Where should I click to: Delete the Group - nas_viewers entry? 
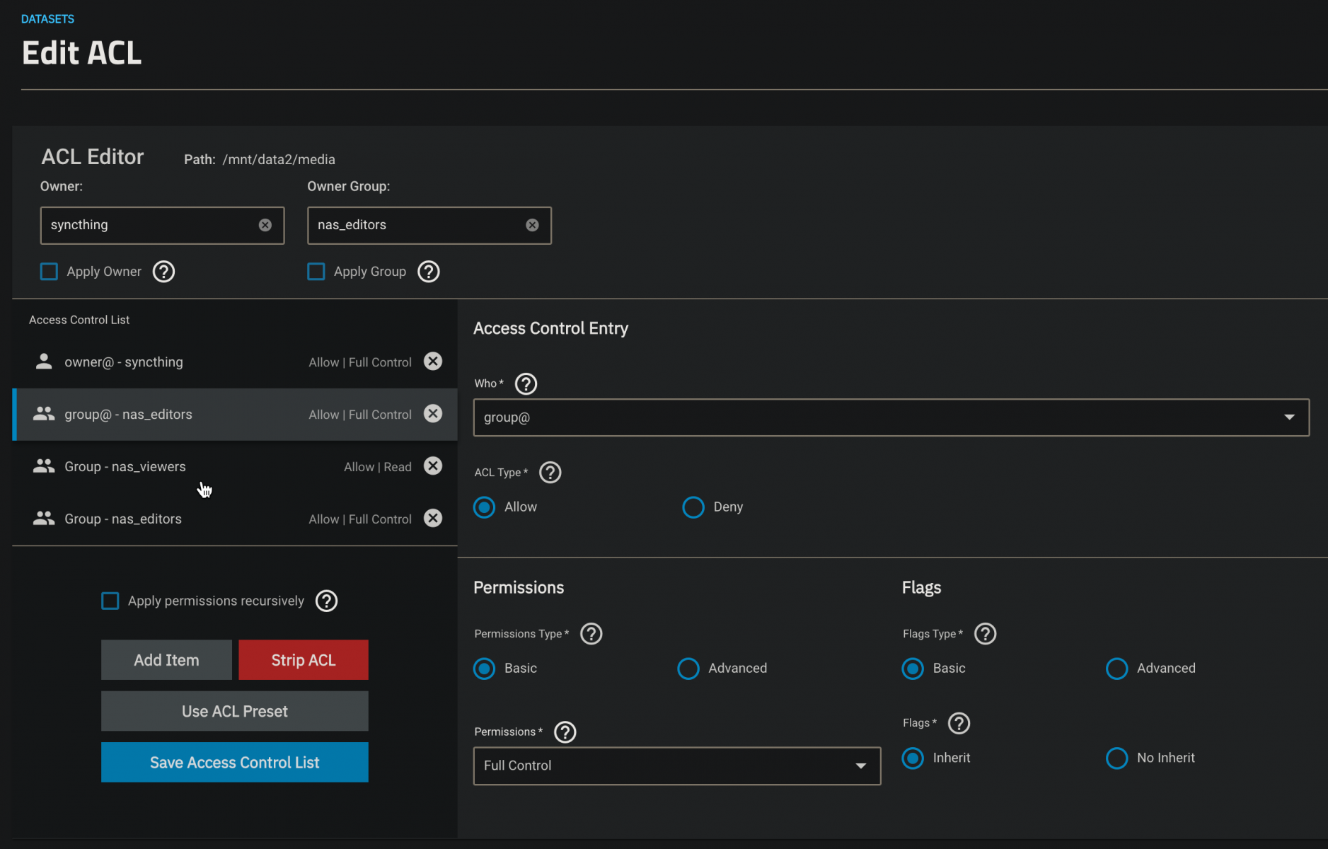(433, 466)
